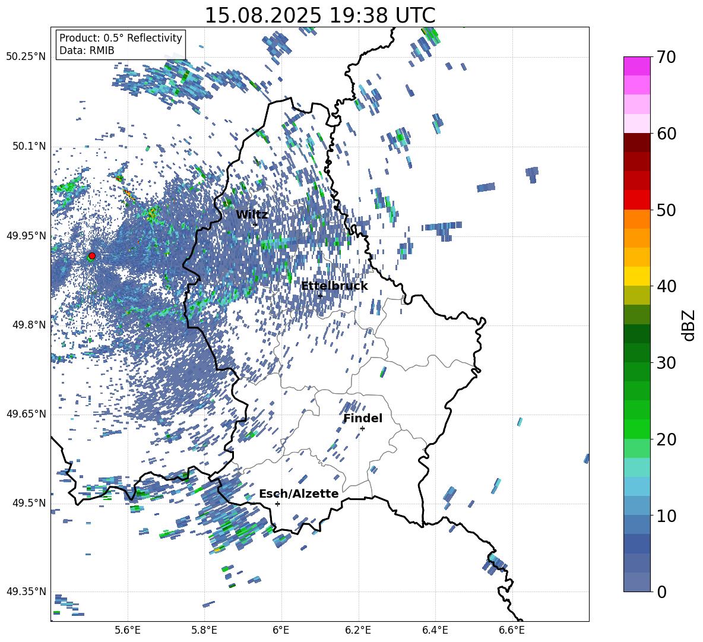Image resolution: width=703 pixels, height=642 pixels.
Task: Click the Esch/Alzette city label
Action: click(299, 494)
